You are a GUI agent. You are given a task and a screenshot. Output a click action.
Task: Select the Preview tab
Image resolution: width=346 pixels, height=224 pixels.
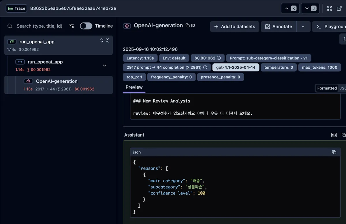point(134,87)
